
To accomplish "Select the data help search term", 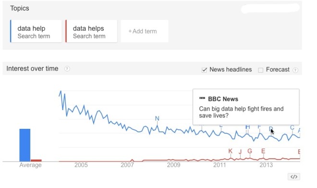I will tap(36, 31).
